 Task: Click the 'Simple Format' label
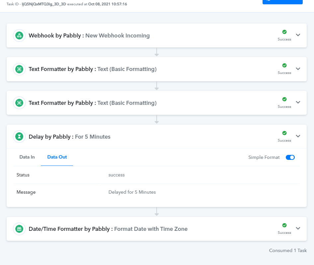[264, 157]
